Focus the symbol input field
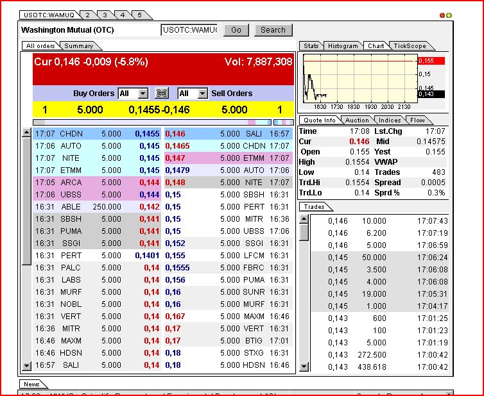 click(189, 30)
